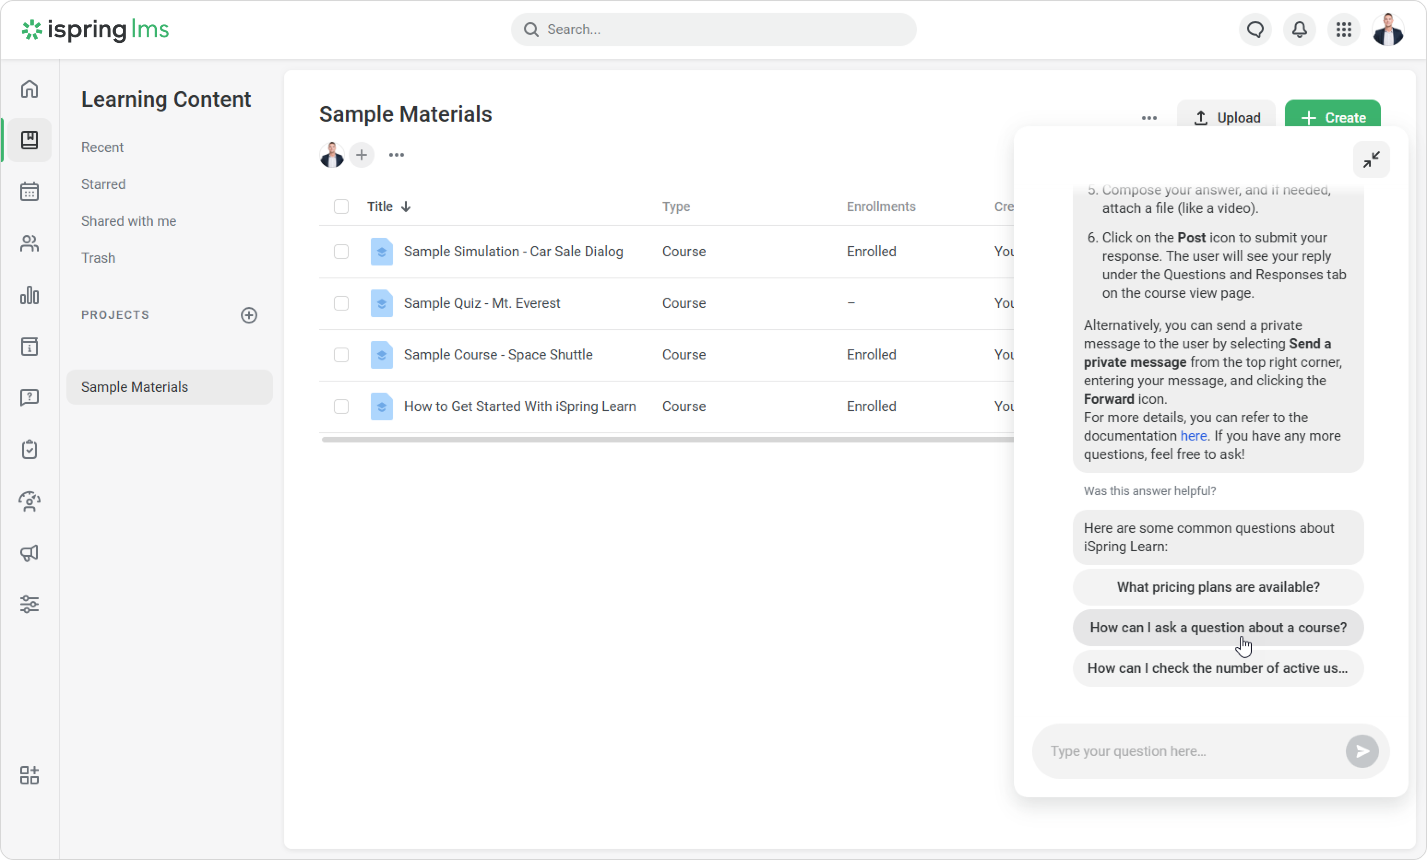Open the apps grid icon
The width and height of the screenshot is (1427, 860).
tap(1344, 29)
